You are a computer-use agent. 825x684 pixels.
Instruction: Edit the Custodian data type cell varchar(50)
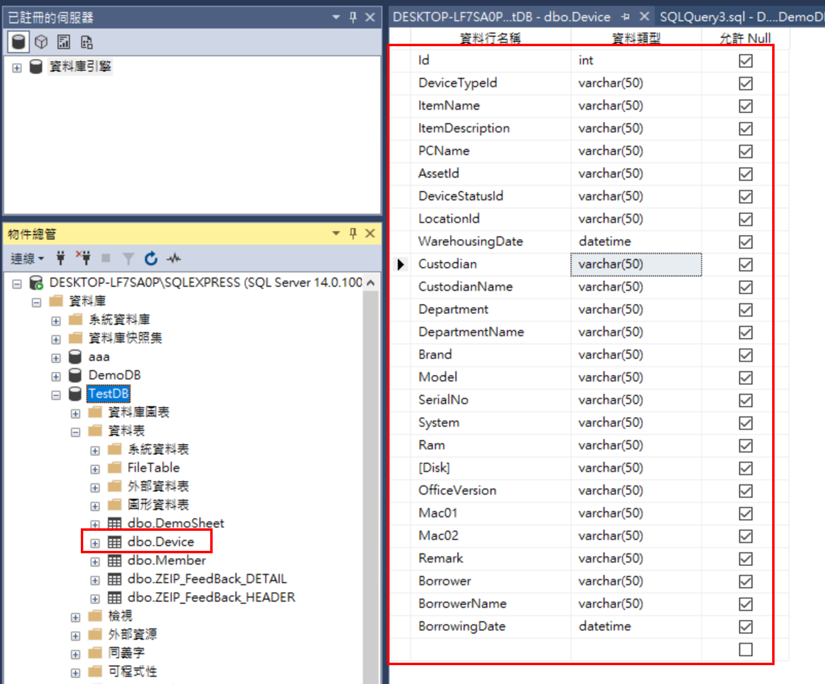636,264
